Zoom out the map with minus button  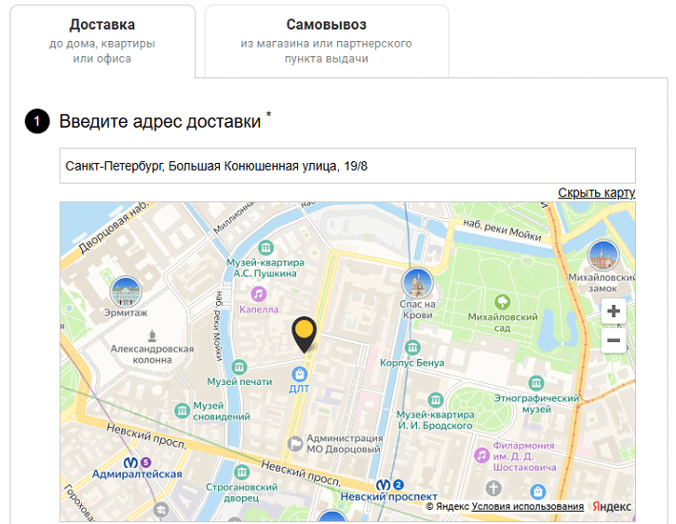pos(613,341)
